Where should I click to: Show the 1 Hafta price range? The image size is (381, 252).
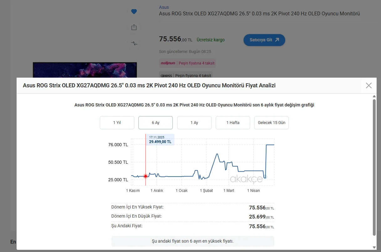(233, 123)
